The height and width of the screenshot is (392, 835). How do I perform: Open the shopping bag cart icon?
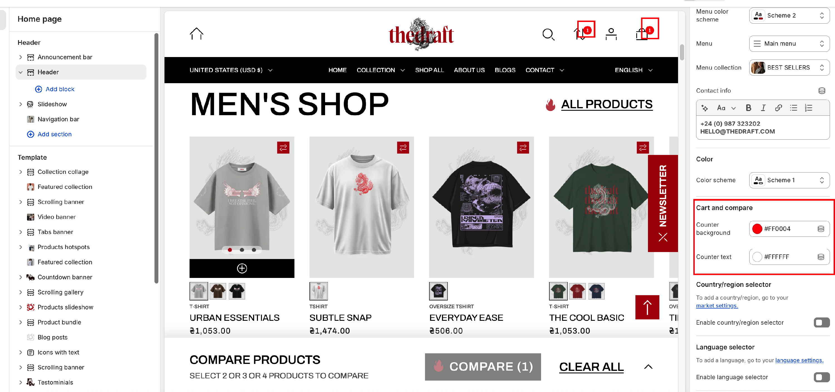(642, 34)
